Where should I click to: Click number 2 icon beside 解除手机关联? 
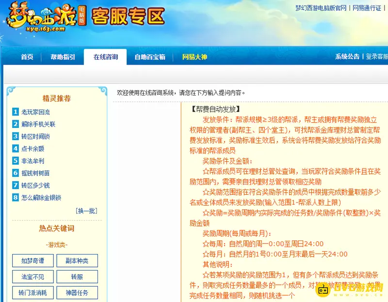[16, 124]
